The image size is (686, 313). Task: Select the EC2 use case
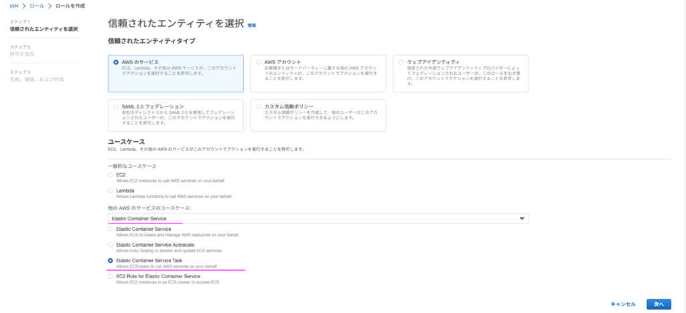tap(111, 175)
